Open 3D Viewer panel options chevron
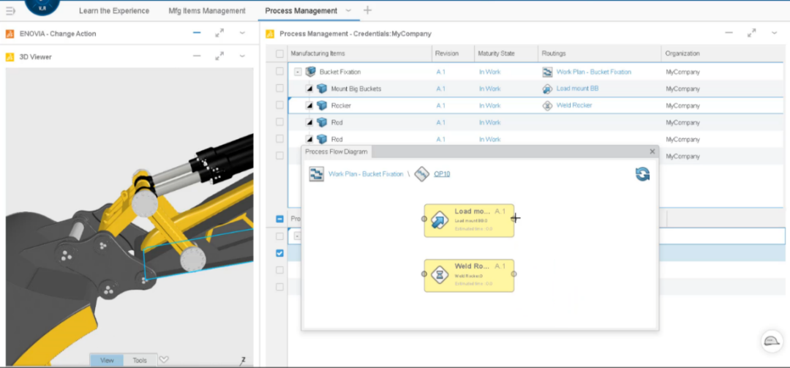Image resolution: width=790 pixels, height=368 pixels. 242,56
